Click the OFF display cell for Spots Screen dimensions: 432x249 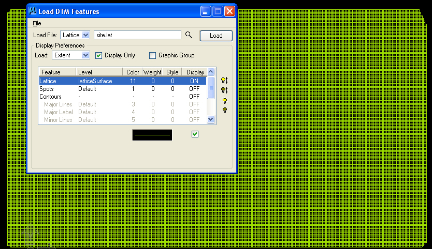tap(194, 89)
